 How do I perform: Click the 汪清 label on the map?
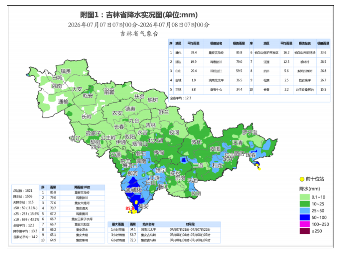click(237, 143)
